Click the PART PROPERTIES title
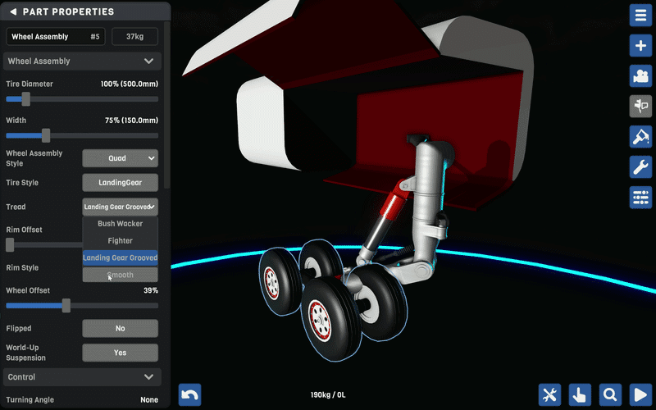Screen dimensions: 656x410 [68, 11]
